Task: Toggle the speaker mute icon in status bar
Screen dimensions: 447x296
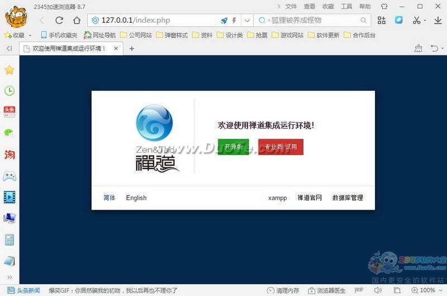Action: [x=378, y=290]
